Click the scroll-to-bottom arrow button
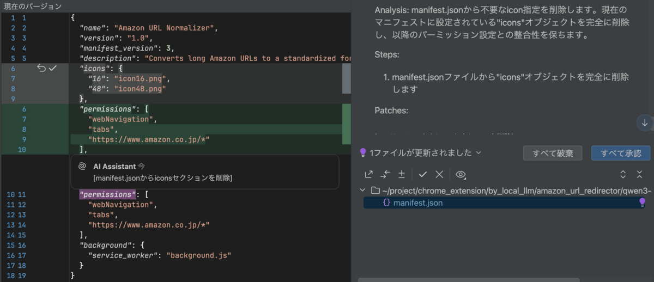The width and height of the screenshot is (654, 282). pyautogui.click(x=645, y=123)
